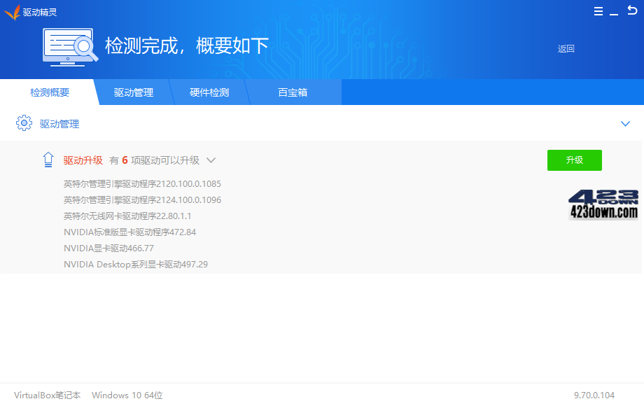Select the 检测概要 tab
644x406 pixels.
(50, 92)
